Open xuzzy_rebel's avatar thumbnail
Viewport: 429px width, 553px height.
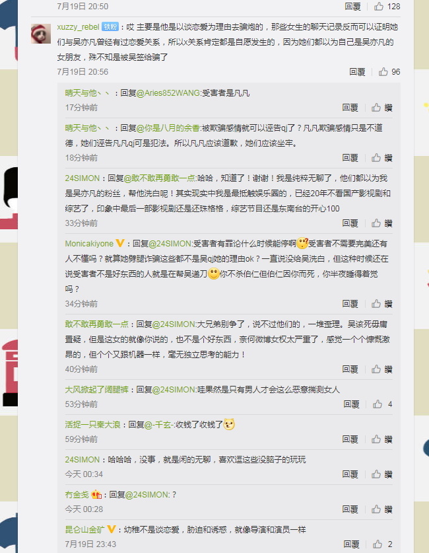(x=41, y=34)
